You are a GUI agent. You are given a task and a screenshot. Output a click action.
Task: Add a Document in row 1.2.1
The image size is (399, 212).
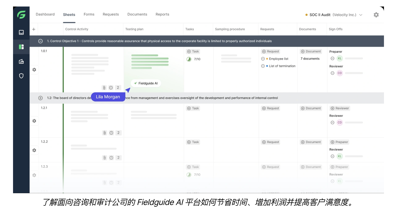pos(311,108)
